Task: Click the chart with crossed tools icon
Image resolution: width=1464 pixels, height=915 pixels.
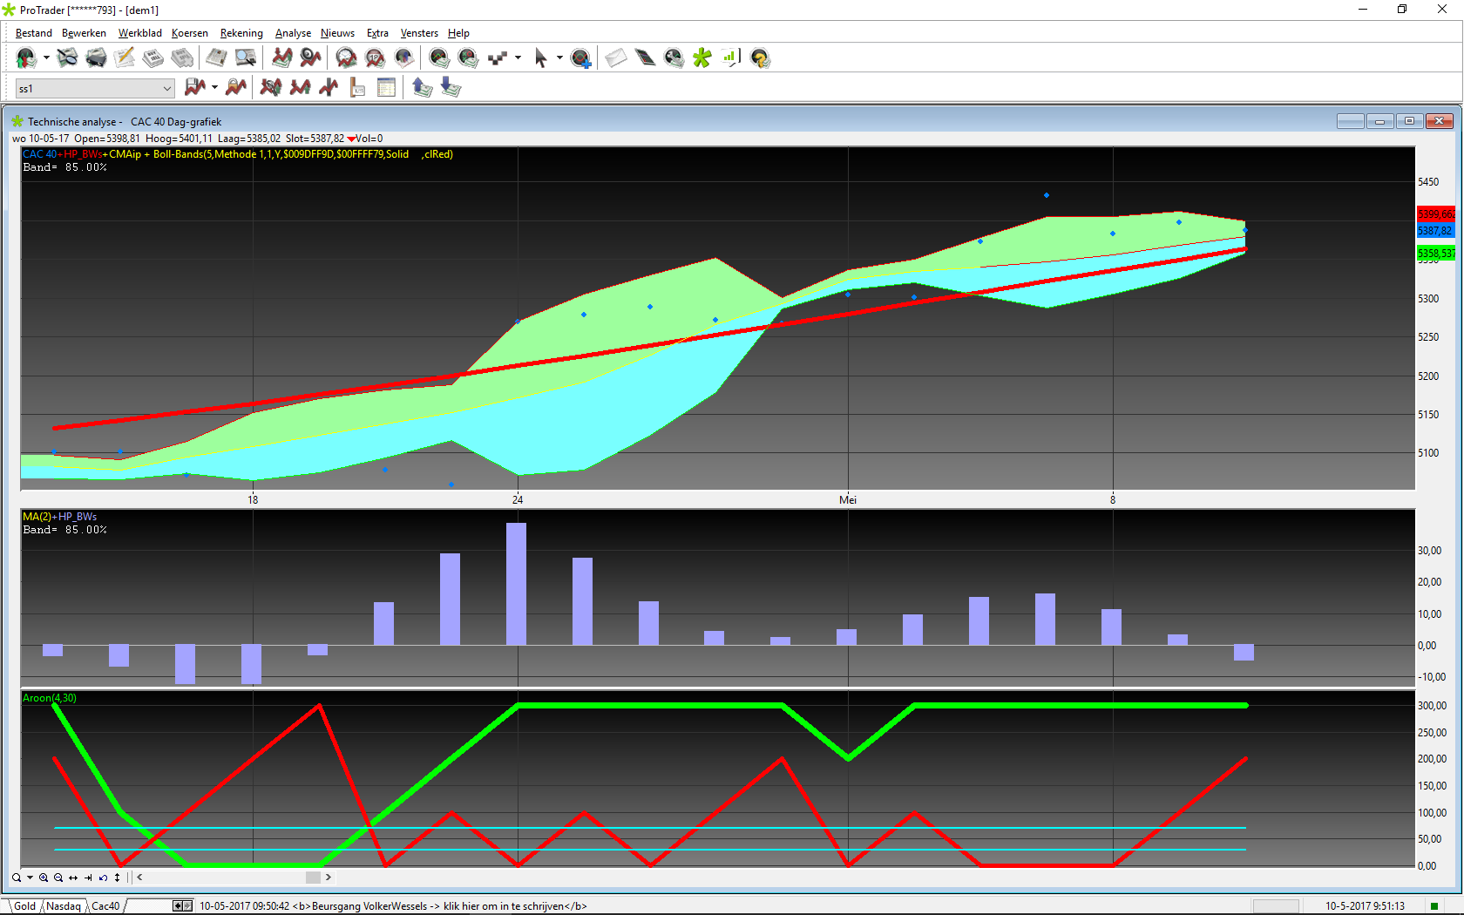Action: 271,87
